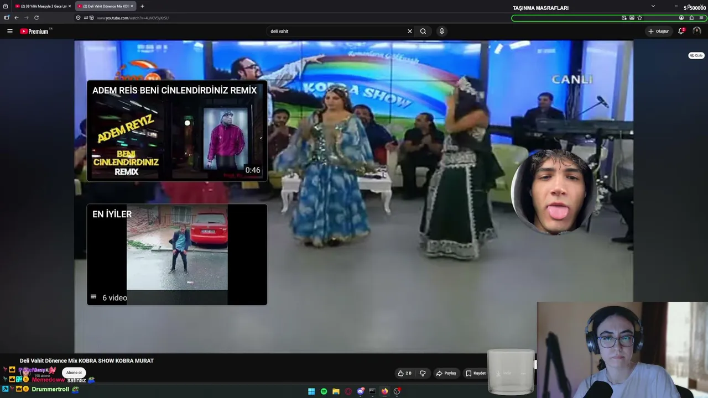Expand the list-all-tabs chevron

(653, 6)
